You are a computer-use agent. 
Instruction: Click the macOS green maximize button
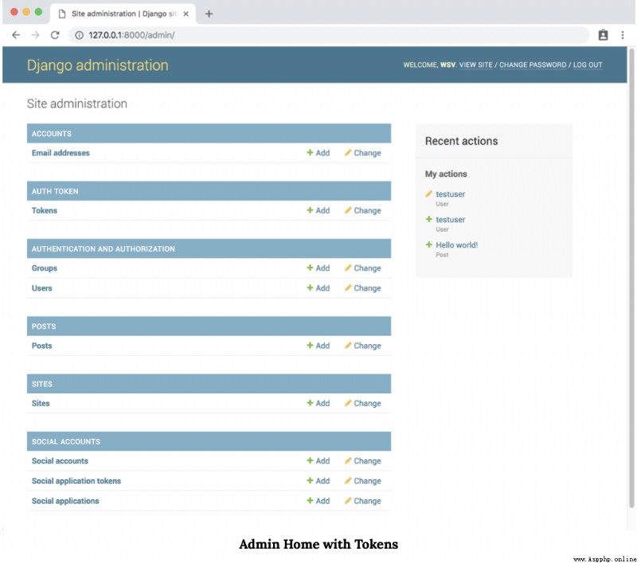tap(38, 12)
